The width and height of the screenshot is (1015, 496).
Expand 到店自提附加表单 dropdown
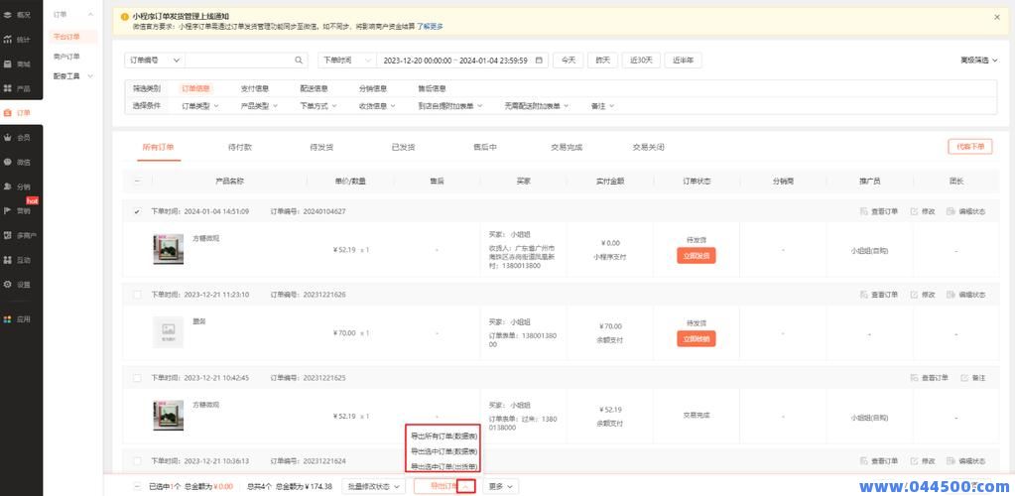point(450,106)
